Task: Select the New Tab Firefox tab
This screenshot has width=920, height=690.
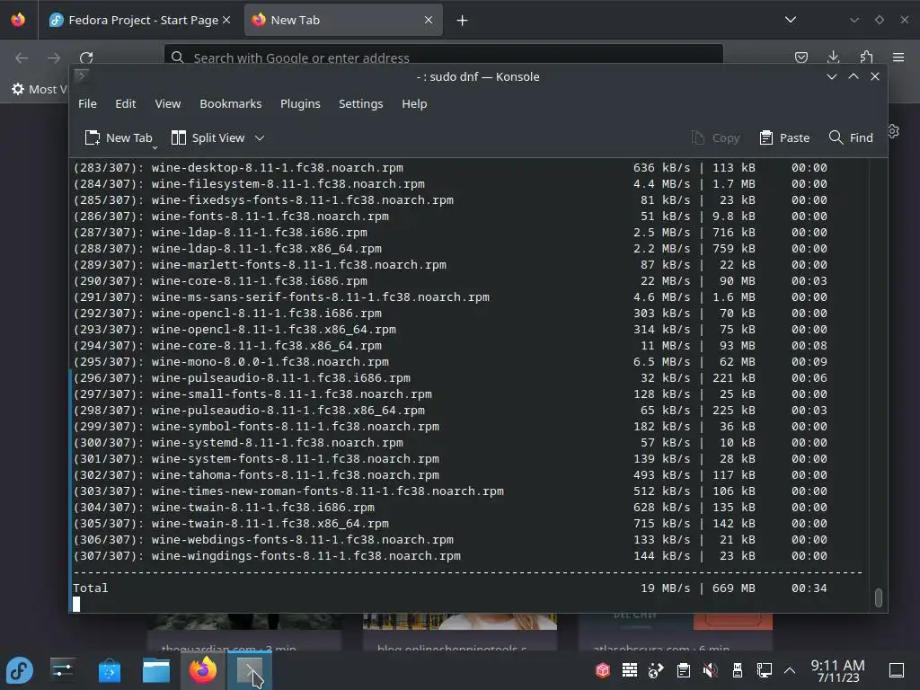Action: (344, 20)
